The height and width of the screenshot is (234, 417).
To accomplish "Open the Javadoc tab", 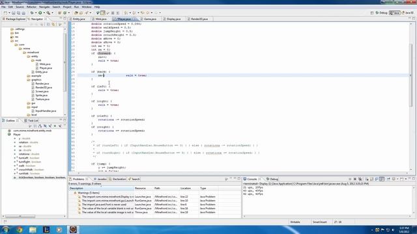I will point(100,179).
